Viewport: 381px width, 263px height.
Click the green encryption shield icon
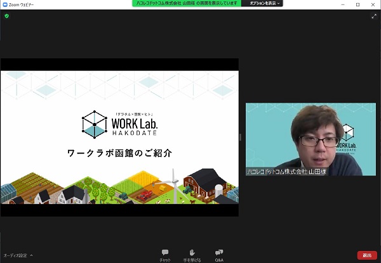[7, 16]
